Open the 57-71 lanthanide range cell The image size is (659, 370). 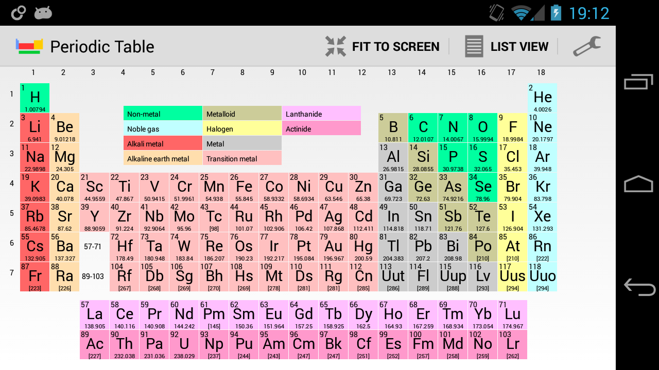[x=94, y=246]
